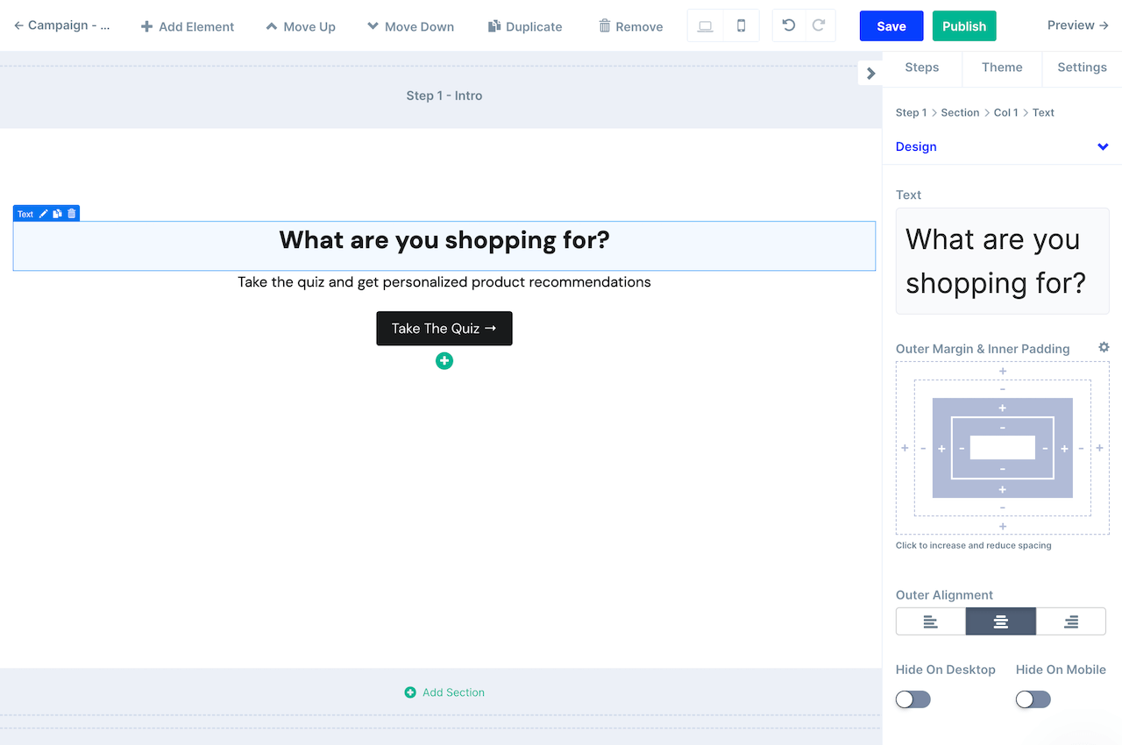Select the 'What are you shopping for?' heading
The image size is (1122, 745).
pyautogui.click(x=444, y=240)
